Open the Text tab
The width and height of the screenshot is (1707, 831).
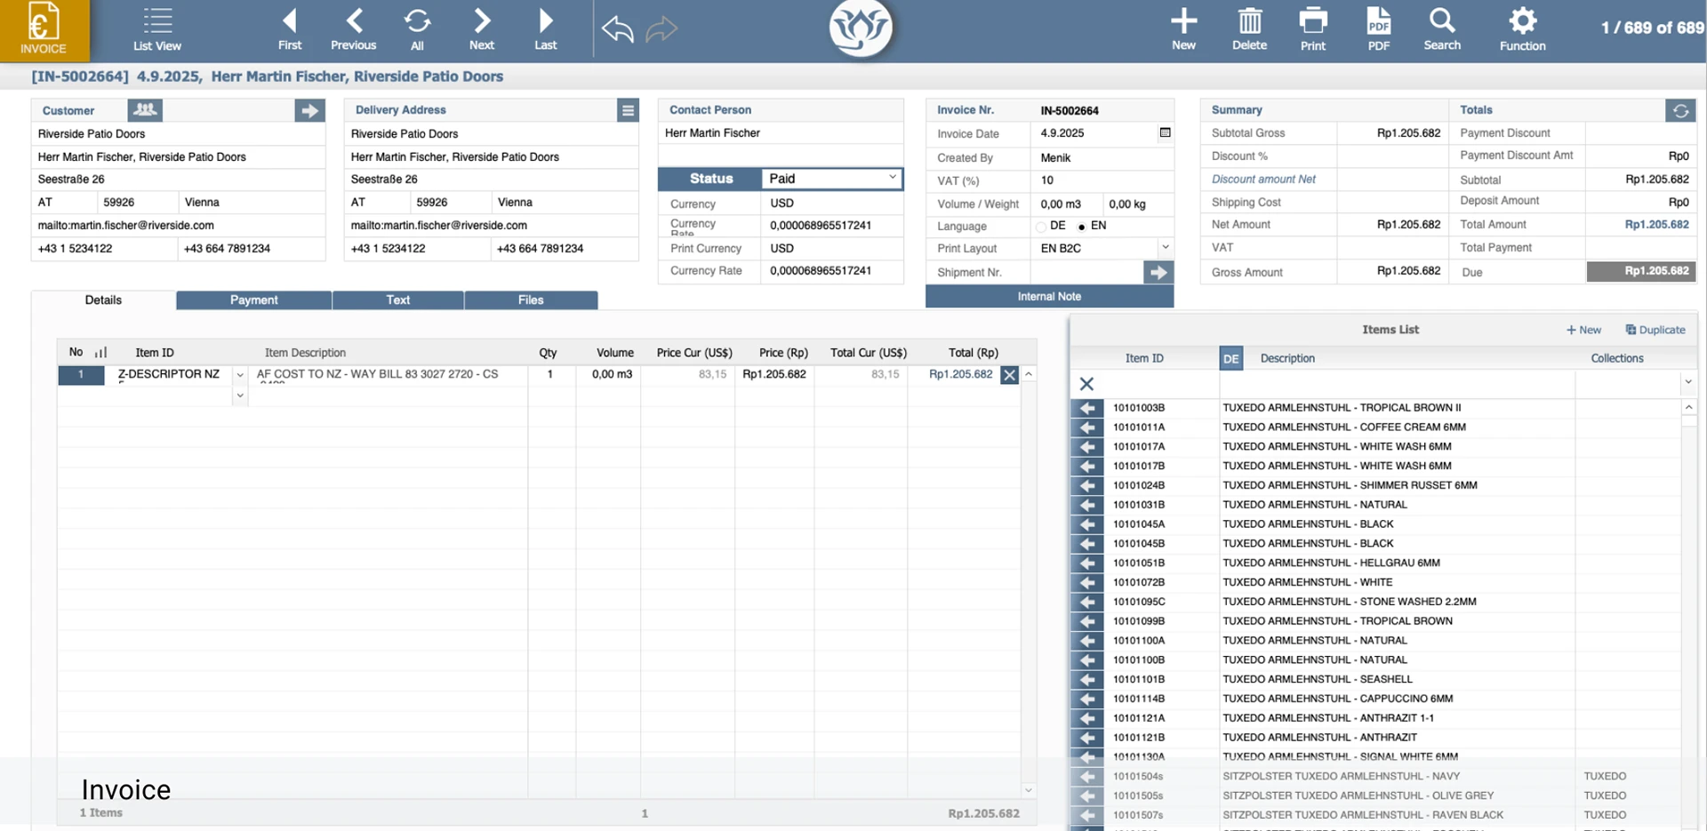[398, 300]
